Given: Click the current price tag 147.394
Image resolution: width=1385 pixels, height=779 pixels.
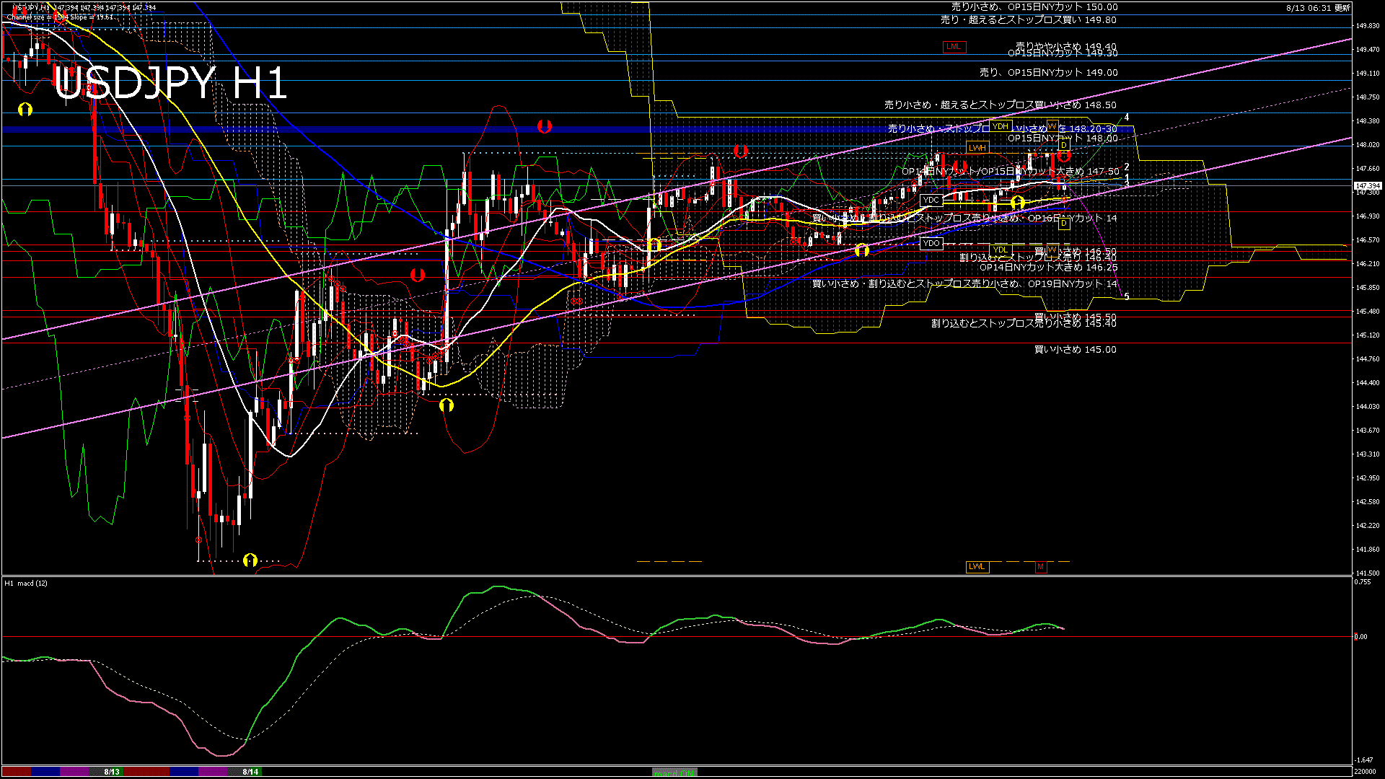Looking at the screenshot, I should [1367, 186].
